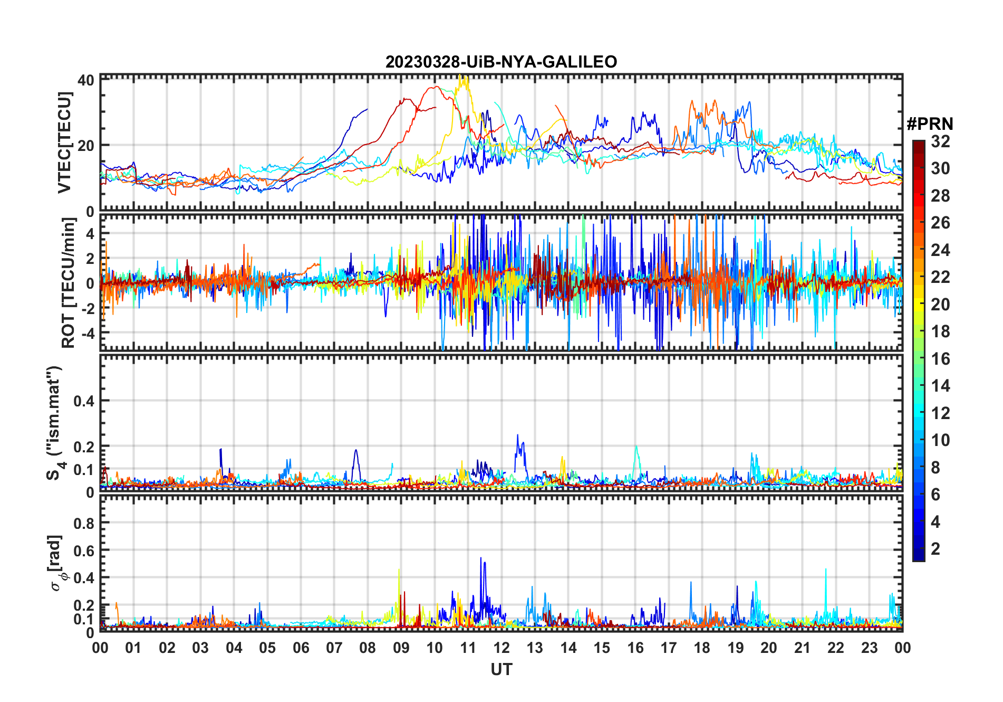Click the 09 hour tick label
The image size is (1003, 702).
(401, 648)
